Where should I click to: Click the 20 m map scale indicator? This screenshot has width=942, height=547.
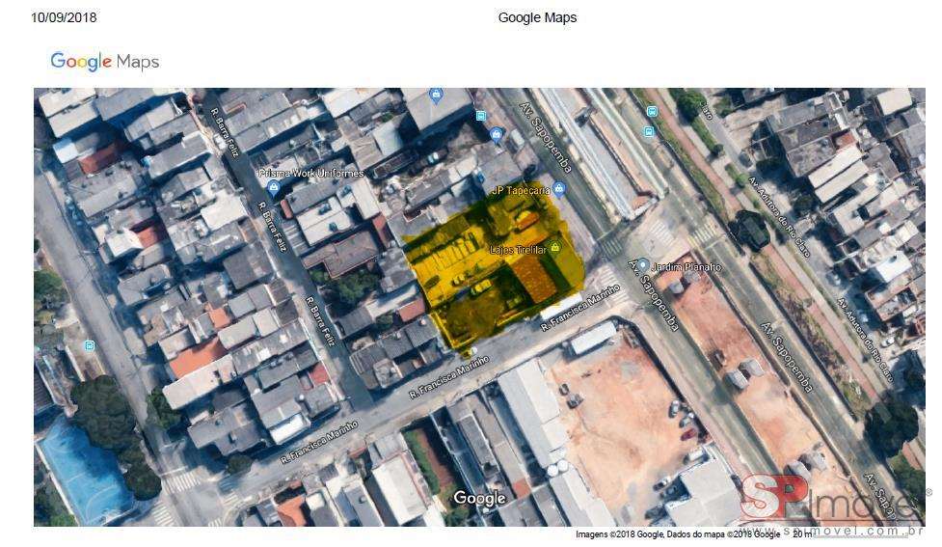pos(802,533)
